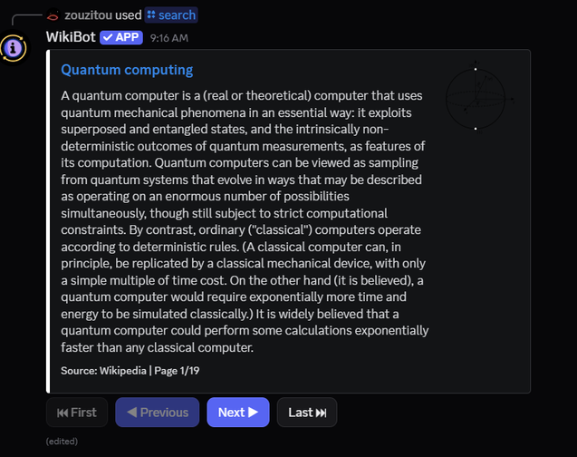Screen dimensions: 577x457
Task: Click zouzitou's small avatar icon
Action: [53, 15]
